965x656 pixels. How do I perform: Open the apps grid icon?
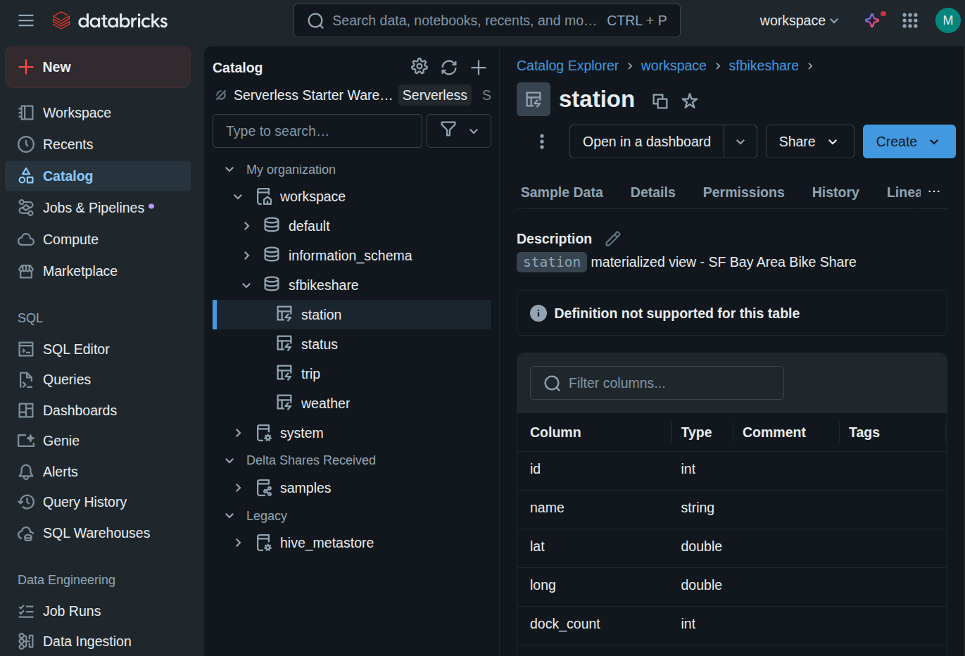click(x=910, y=20)
